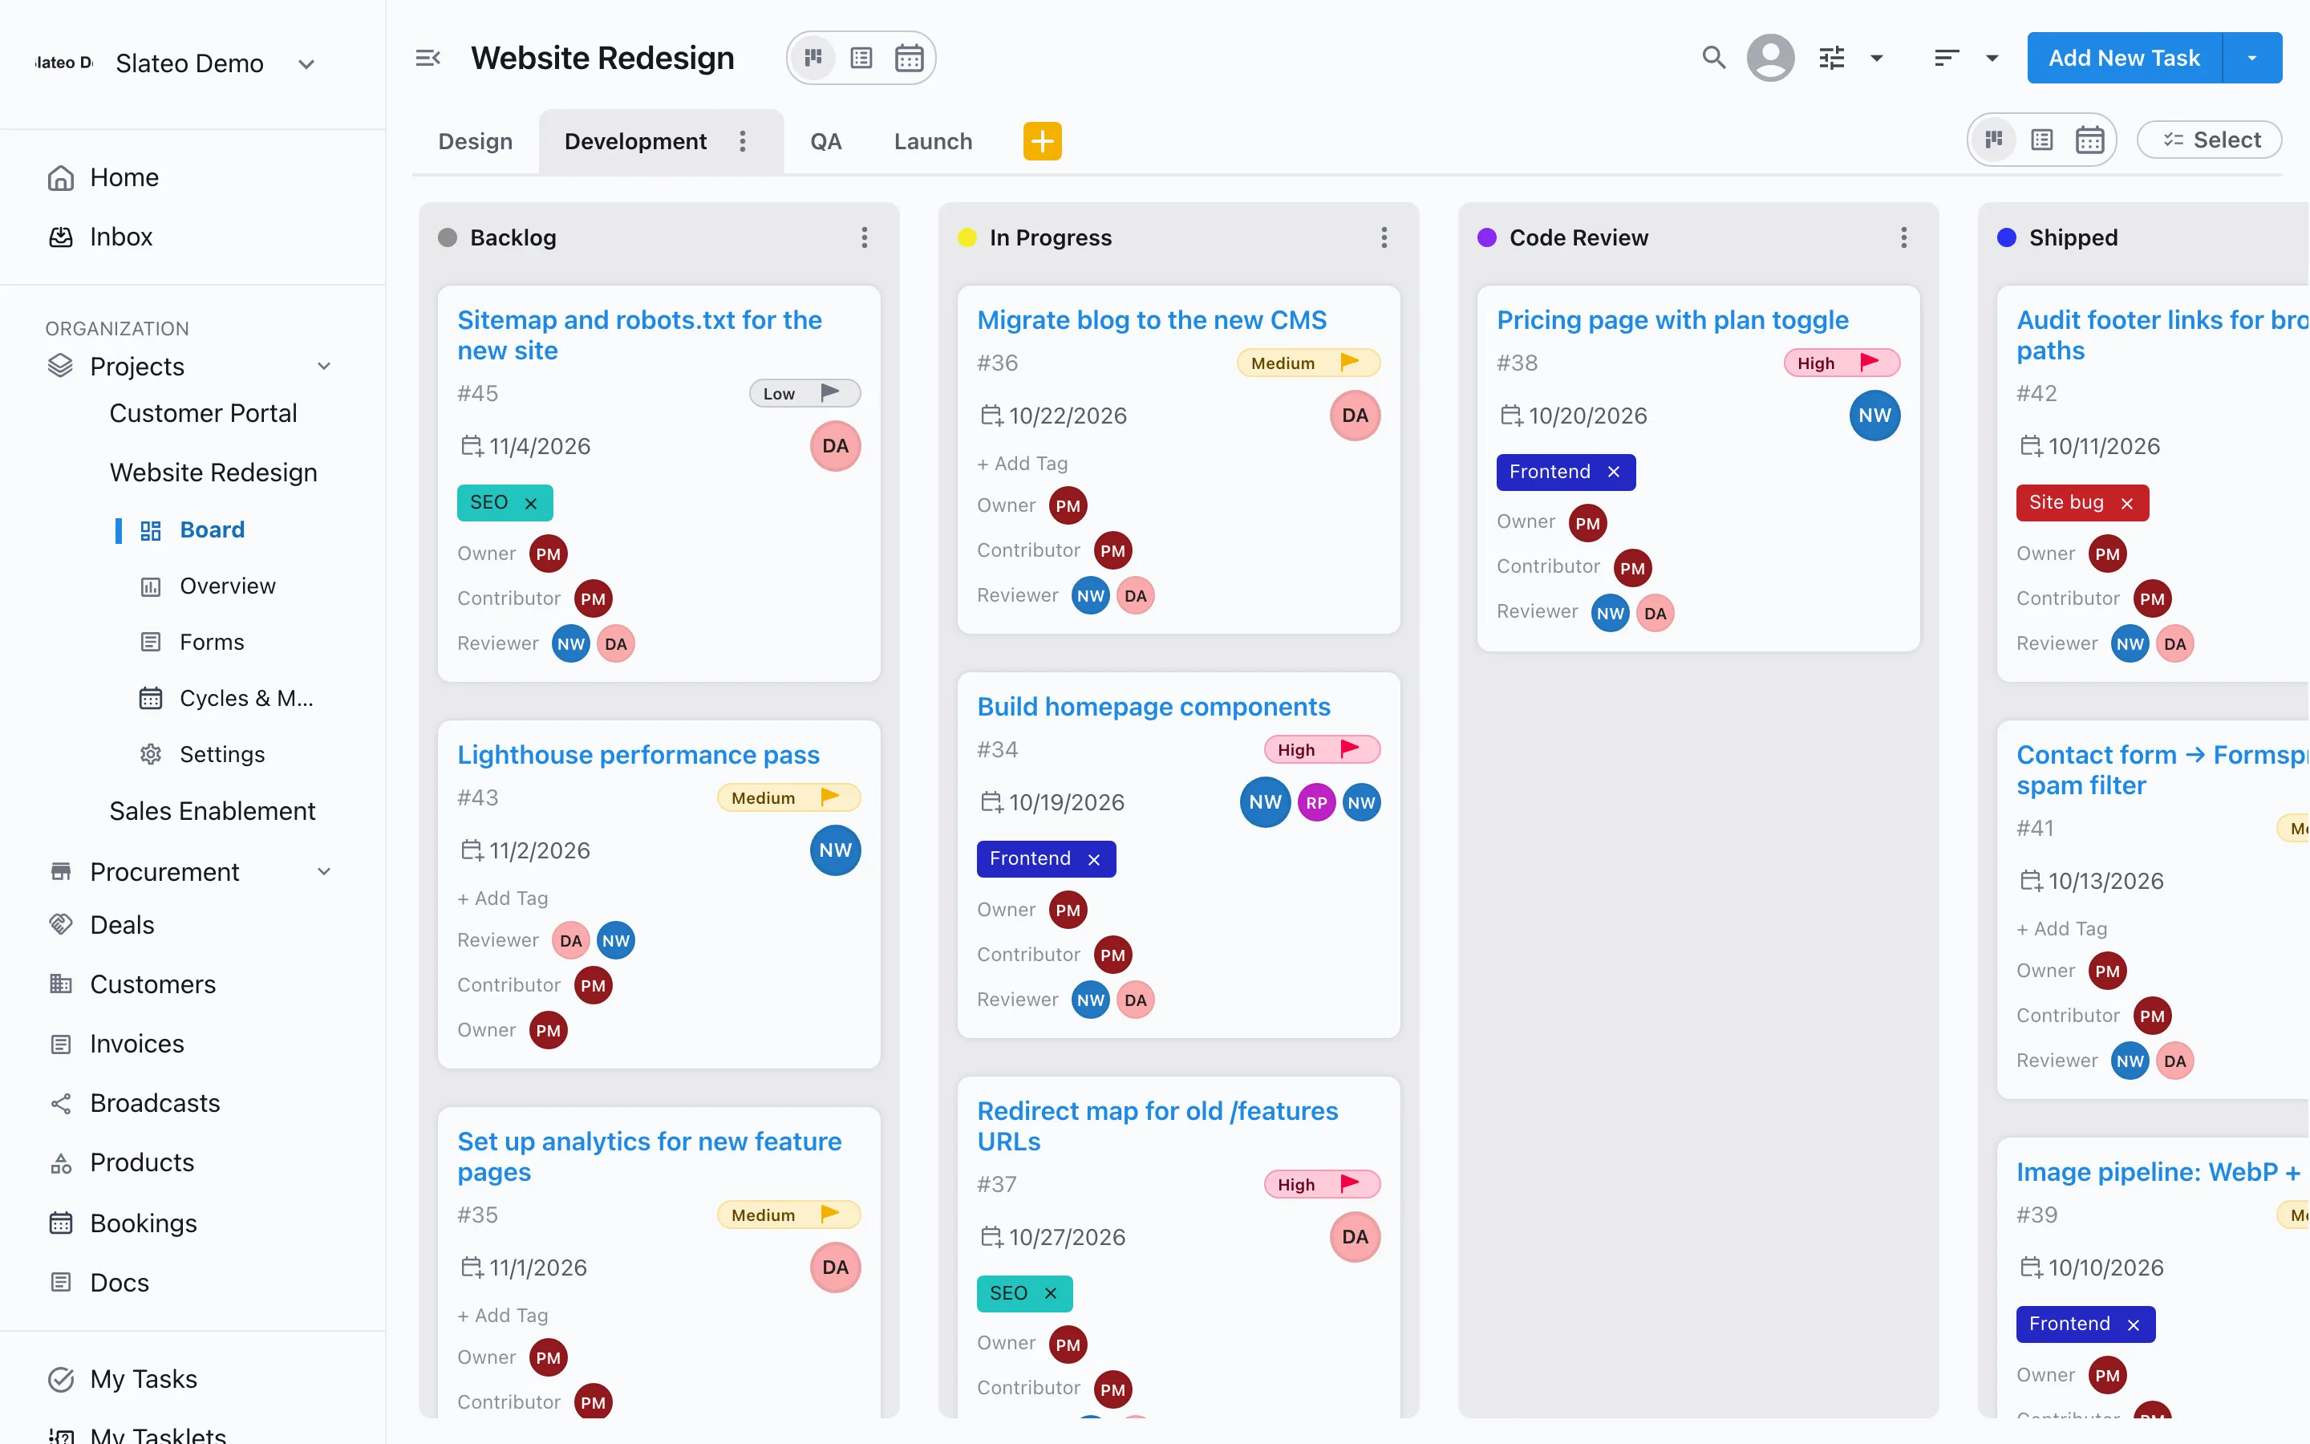
Task: Open Backlog column options menu
Action: pos(865,237)
